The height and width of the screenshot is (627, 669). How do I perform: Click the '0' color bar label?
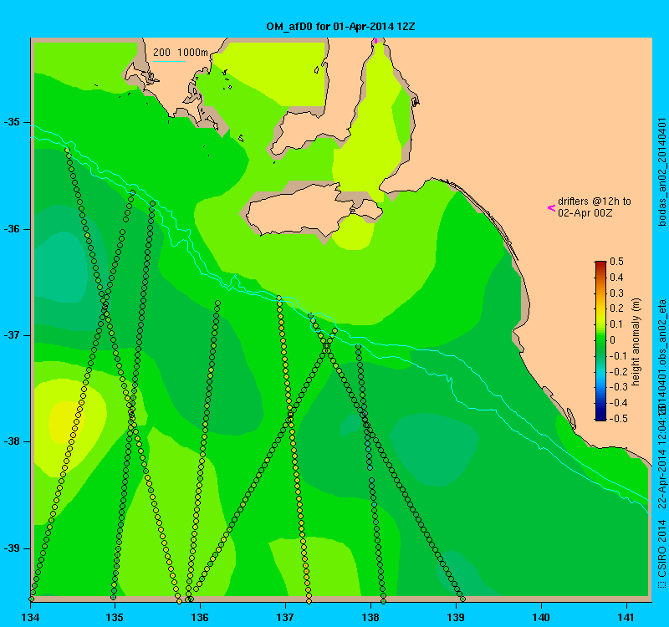(x=613, y=340)
